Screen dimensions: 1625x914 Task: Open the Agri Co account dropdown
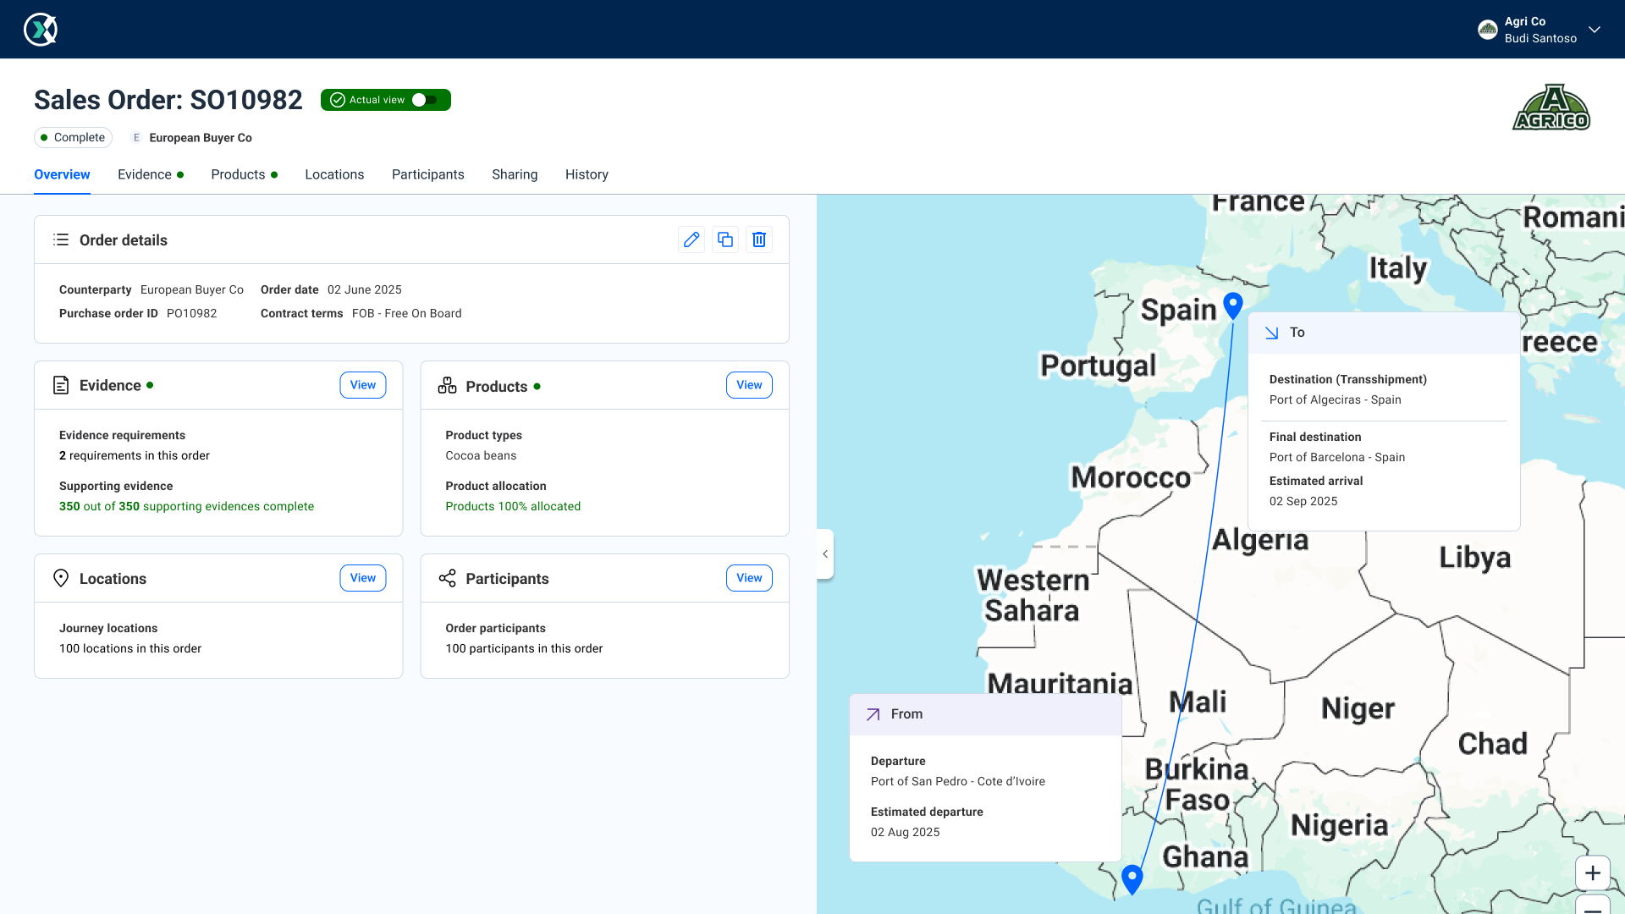(x=1595, y=30)
